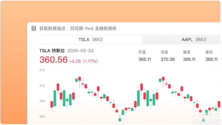Click the 获取数据描述 header label
The image size is (222, 125).
pos(52,28)
